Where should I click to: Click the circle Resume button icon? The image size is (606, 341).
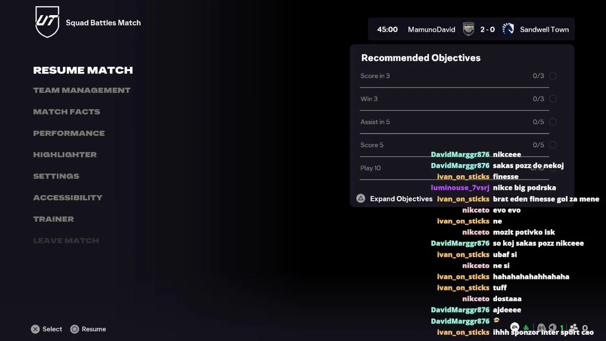[74, 329]
